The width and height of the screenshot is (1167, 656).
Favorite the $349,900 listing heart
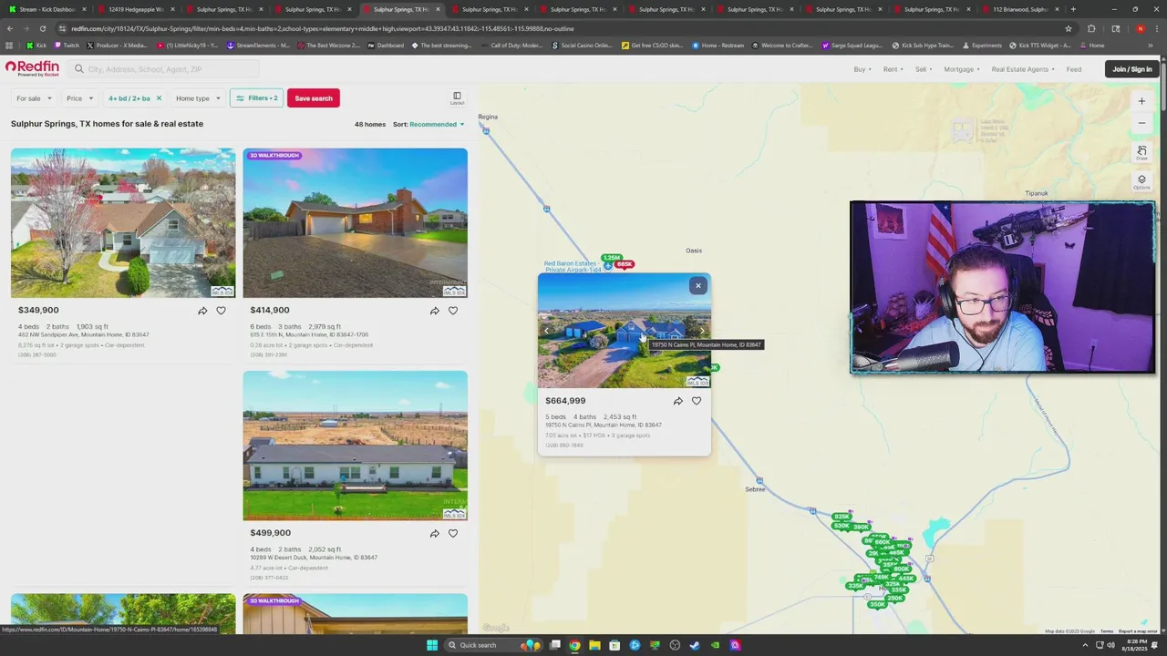tap(221, 311)
